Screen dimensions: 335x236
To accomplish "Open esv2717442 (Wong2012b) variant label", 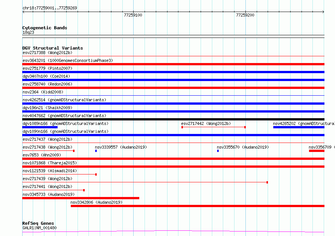I will [206, 123].
